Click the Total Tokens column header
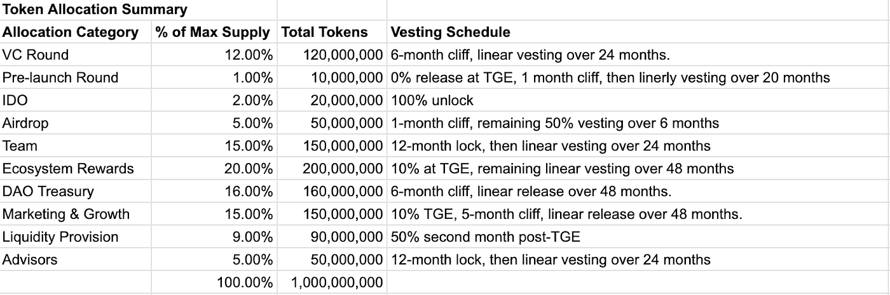The width and height of the screenshot is (890, 295). tap(332, 32)
